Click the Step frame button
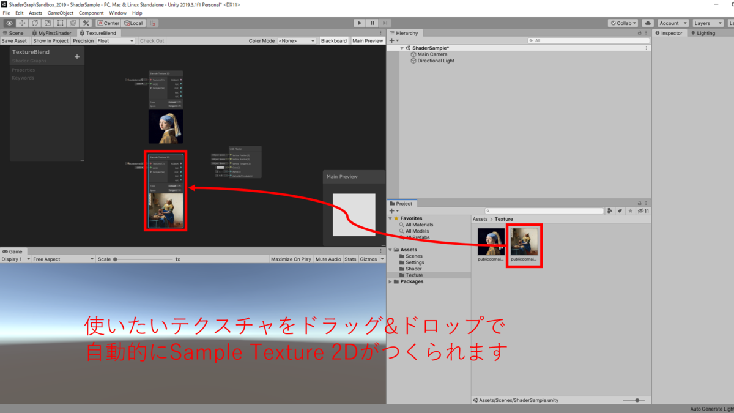The height and width of the screenshot is (413, 734). pyautogui.click(x=385, y=23)
